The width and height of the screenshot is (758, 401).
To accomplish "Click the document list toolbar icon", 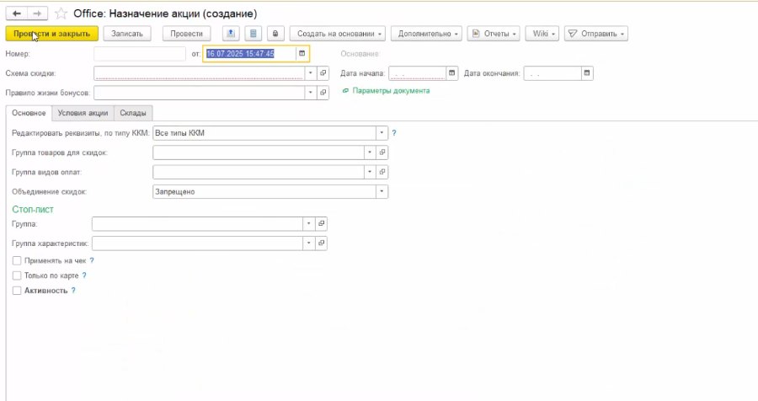I will [x=253, y=34].
